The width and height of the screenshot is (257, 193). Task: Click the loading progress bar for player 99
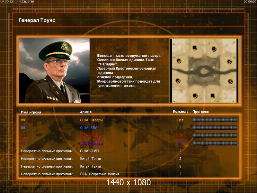tap(215, 120)
